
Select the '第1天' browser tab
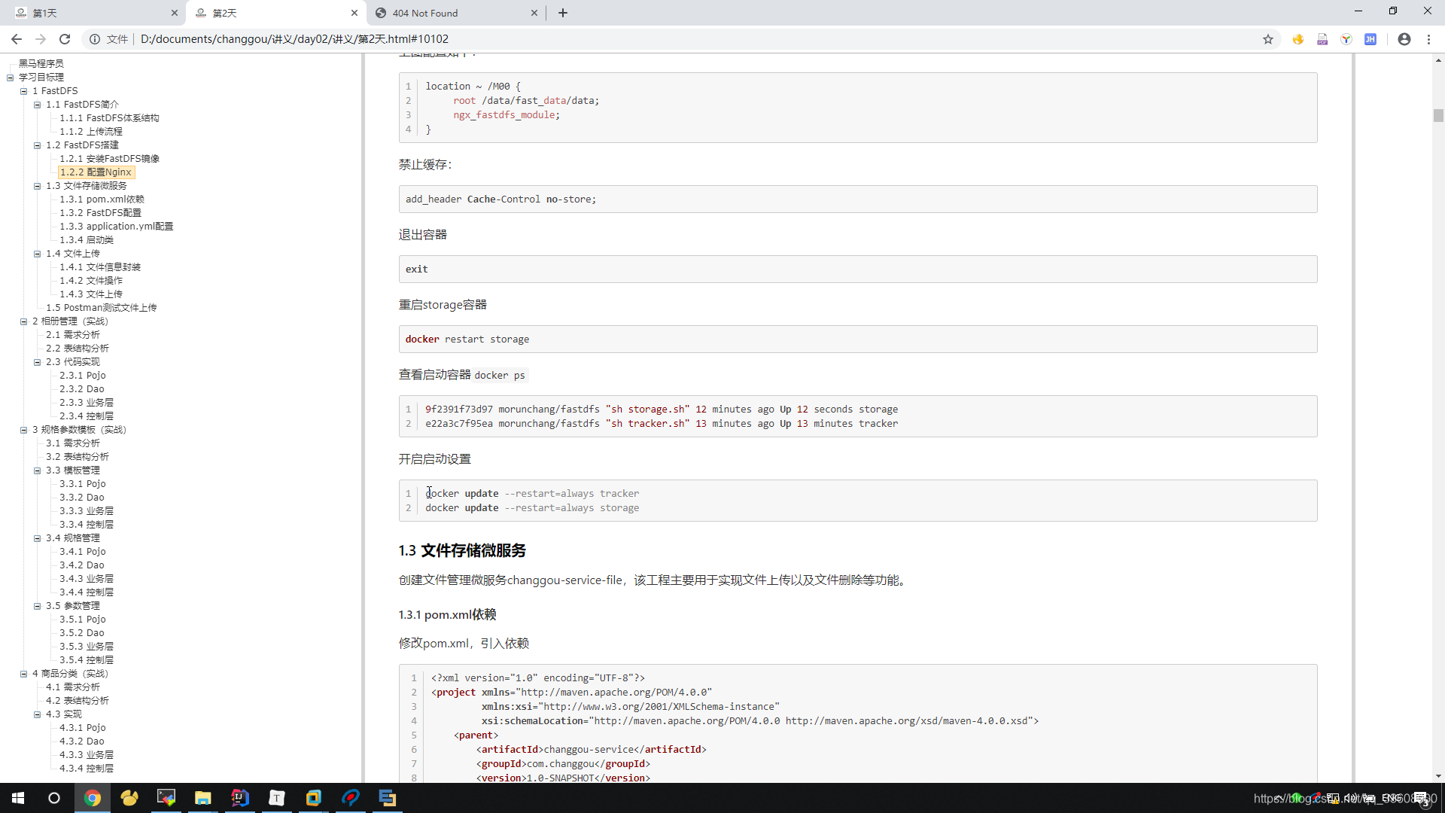pos(90,12)
